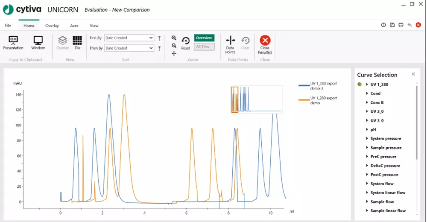Screen dimensions: 427x222
Task: Enable the Data Points tool
Action: tap(230, 42)
